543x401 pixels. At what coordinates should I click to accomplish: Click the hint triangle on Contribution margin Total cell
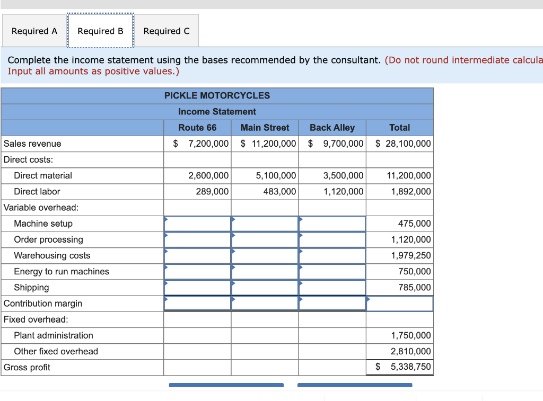coord(367,300)
